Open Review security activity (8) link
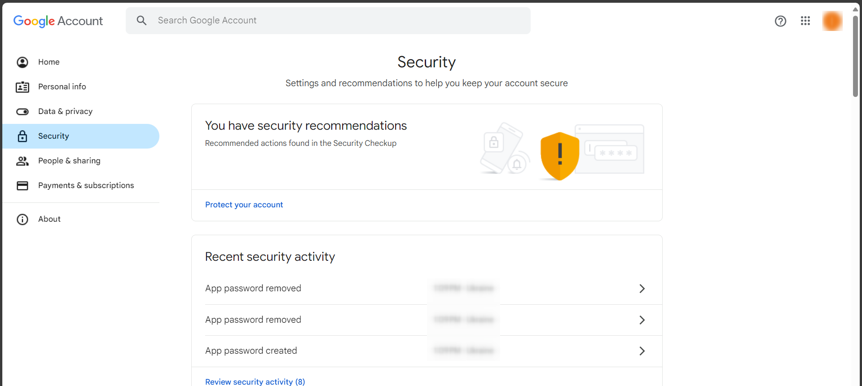The height and width of the screenshot is (386, 862). click(x=255, y=382)
